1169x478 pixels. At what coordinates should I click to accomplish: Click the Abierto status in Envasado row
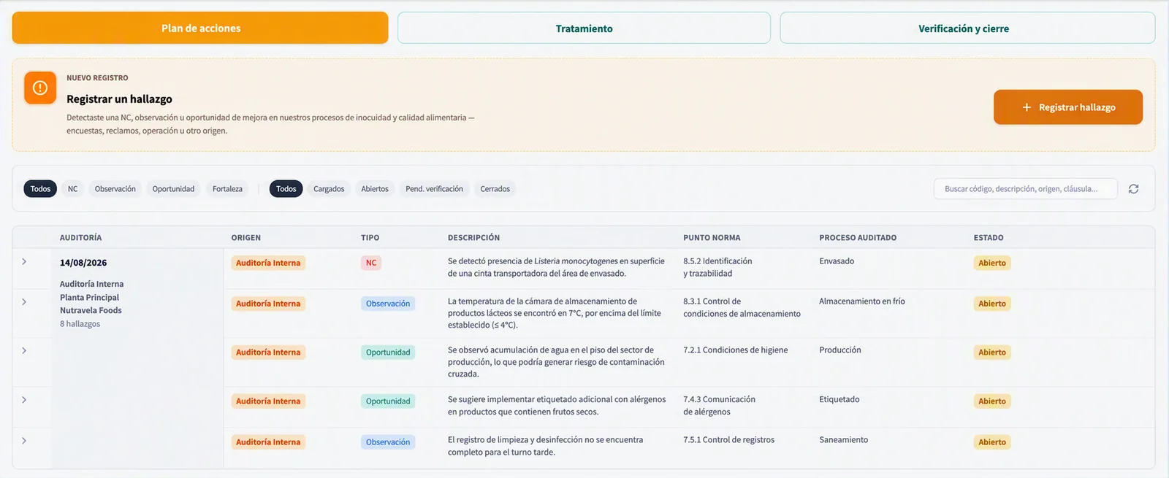point(992,263)
